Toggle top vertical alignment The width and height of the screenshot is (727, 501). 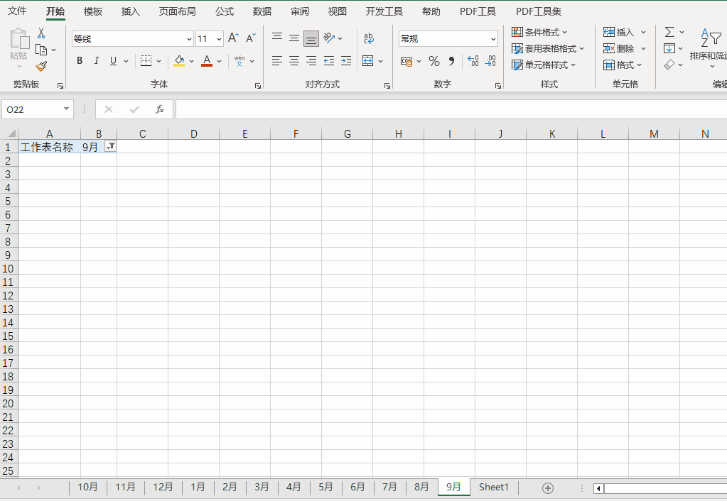click(x=277, y=38)
